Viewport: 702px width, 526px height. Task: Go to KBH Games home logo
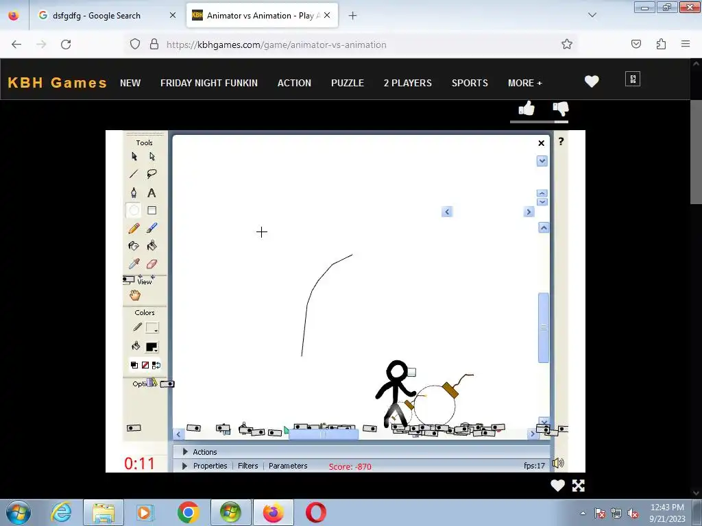[x=58, y=83]
